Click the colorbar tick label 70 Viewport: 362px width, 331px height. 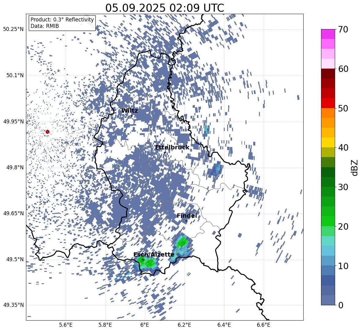click(343, 30)
